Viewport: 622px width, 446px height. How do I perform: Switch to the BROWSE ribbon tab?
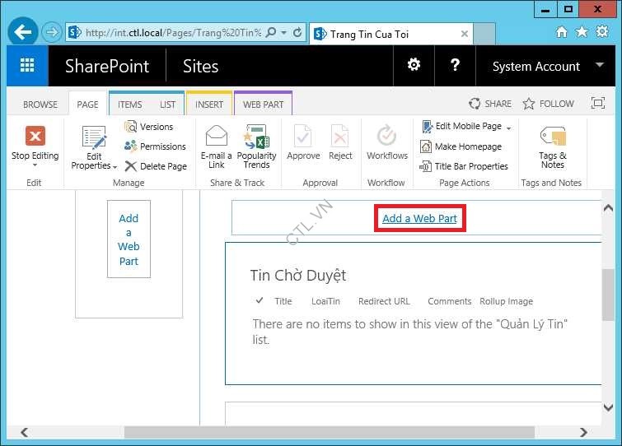[x=40, y=105]
